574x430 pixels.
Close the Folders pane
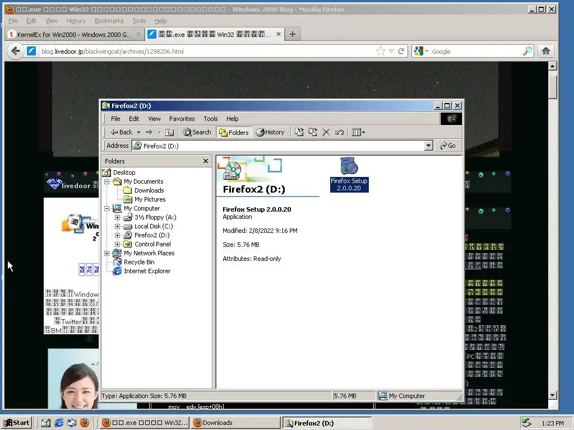coord(206,161)
